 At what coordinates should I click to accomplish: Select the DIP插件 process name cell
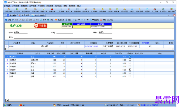pyautogui.click(x=20, y=70)
